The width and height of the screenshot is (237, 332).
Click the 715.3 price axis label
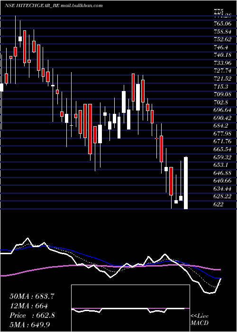(221, 86)
